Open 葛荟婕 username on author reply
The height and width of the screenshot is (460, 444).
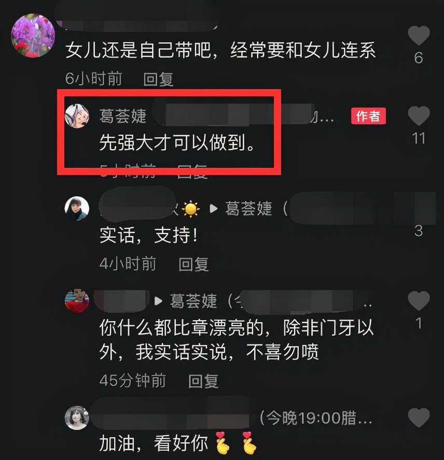[x=123, y=116]
